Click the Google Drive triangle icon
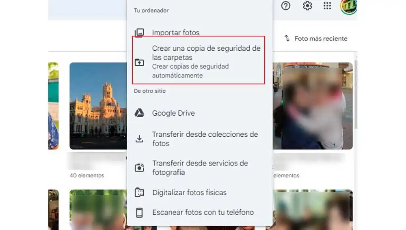Image resolution: width=406 pixels, height=230 pixels. pos(139,113)
